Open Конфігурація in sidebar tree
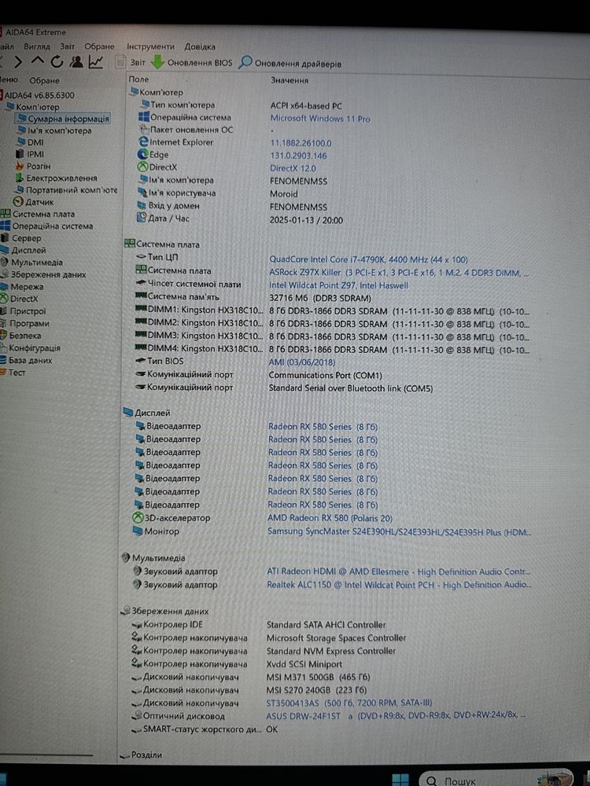Screen dimensions: 590x786 point(31,348)
